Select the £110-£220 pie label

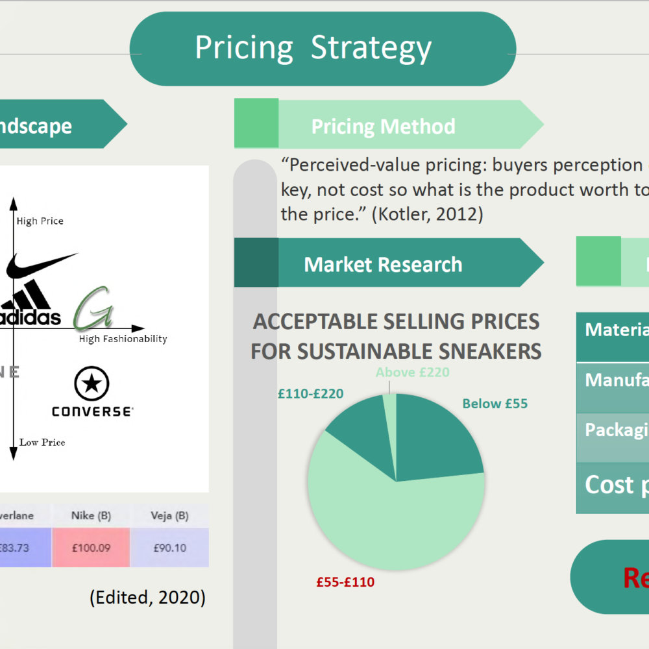(310, 394)
